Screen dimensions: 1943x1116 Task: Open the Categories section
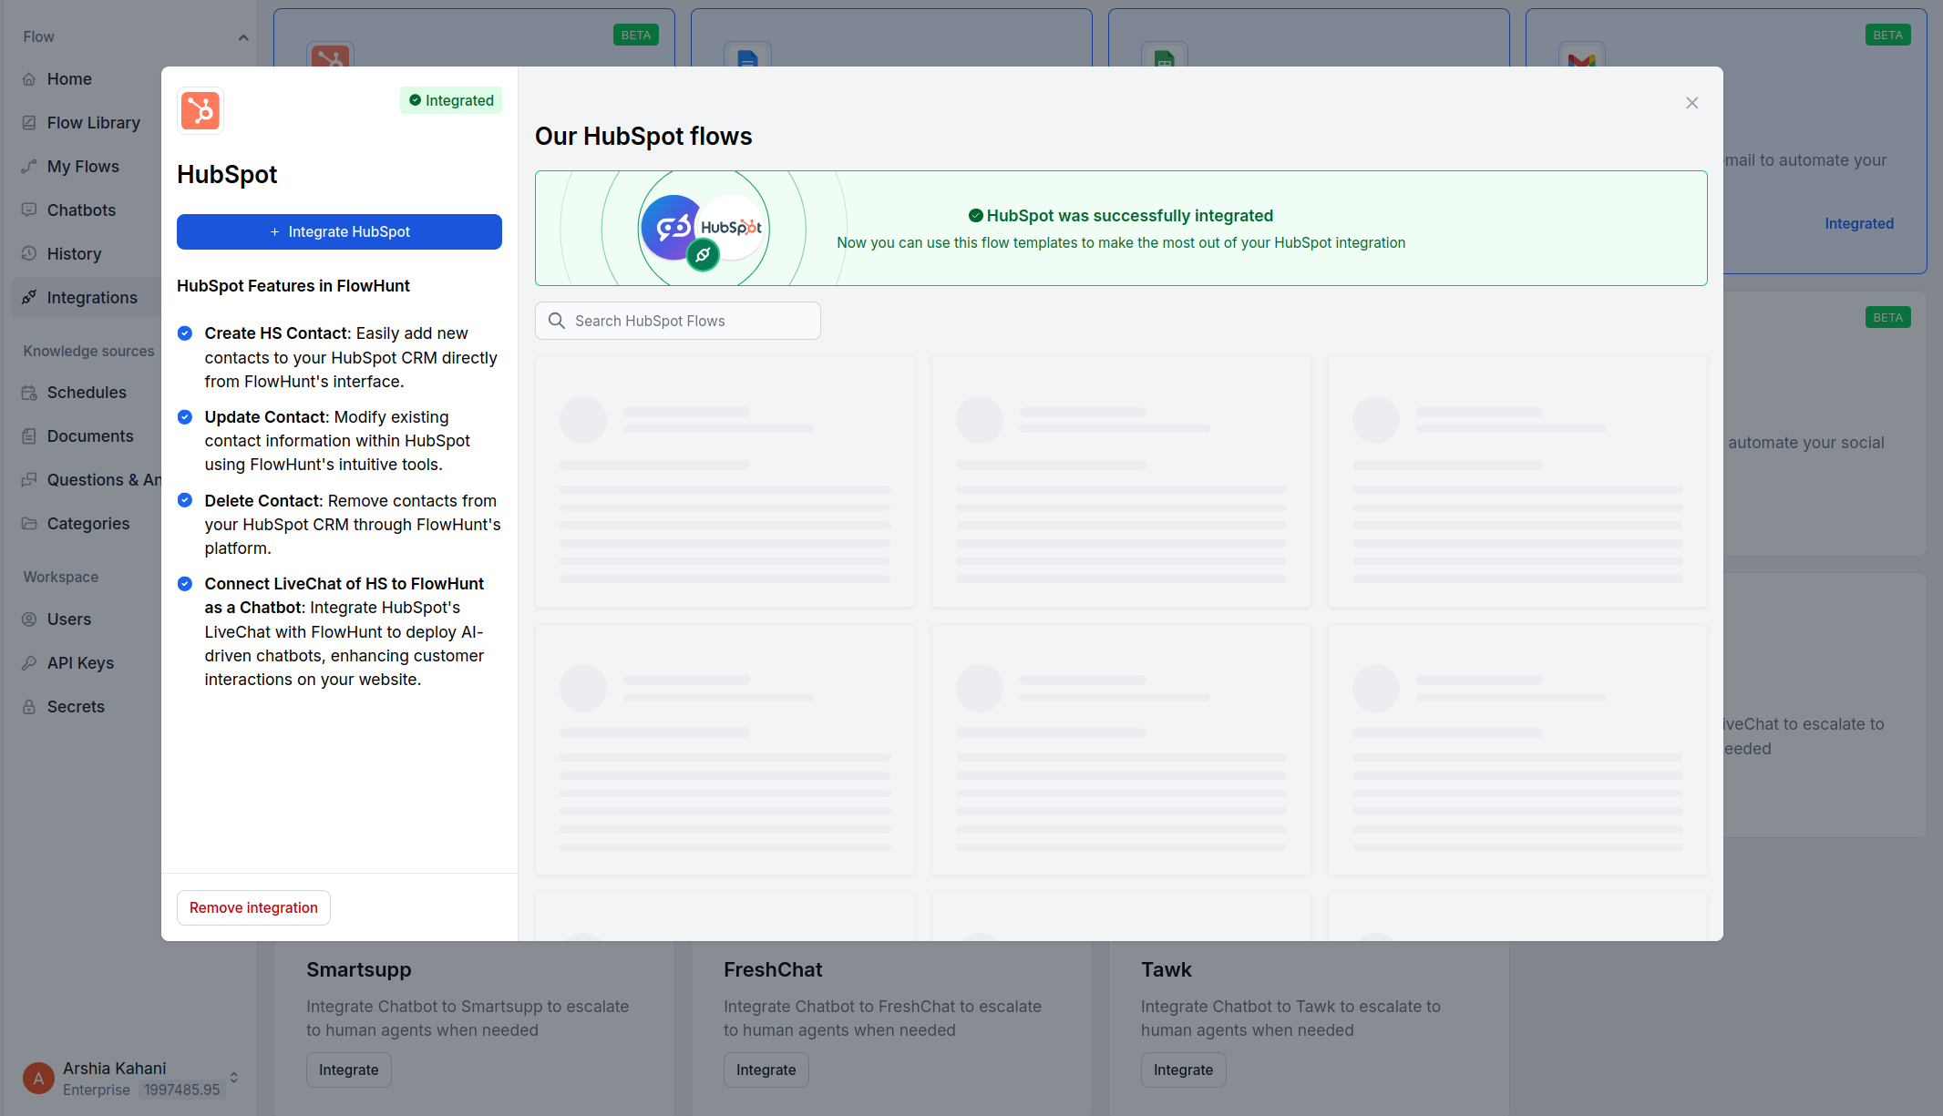87,523
